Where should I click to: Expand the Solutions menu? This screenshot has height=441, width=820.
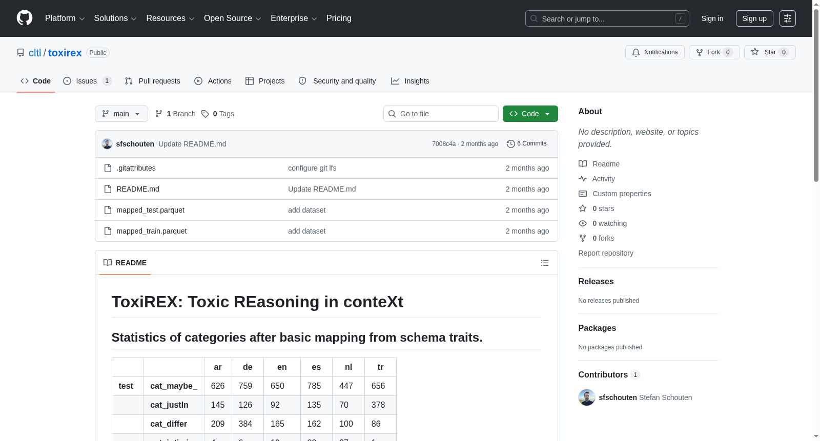tap(115, 18)
